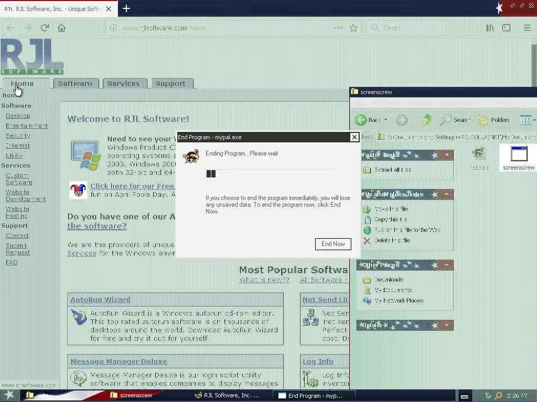Click the Forward button in screenscrew window

tap(402, 120)
